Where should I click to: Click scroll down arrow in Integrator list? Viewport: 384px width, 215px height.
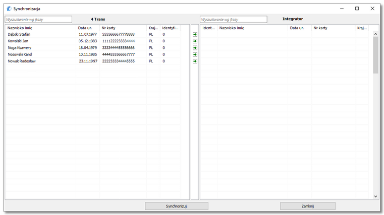pyautogui.click(x=375, y=196)
